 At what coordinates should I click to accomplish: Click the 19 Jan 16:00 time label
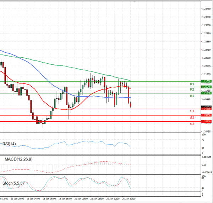pyautogui.click(x=65, y=199)
